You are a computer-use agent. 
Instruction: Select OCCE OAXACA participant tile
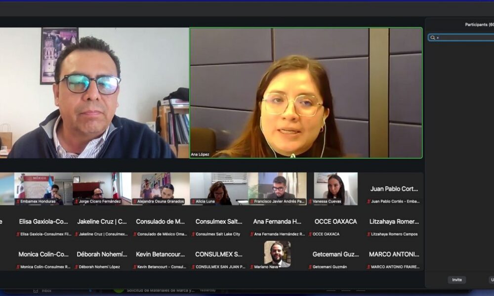click(x=336, y=222)
